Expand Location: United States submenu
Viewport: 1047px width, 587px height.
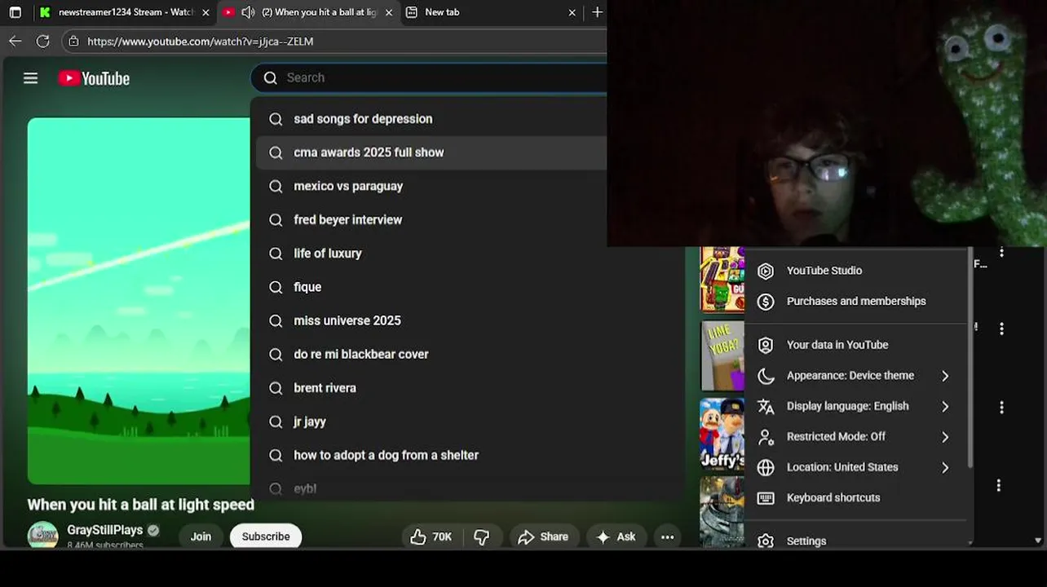tap(856, 467)
